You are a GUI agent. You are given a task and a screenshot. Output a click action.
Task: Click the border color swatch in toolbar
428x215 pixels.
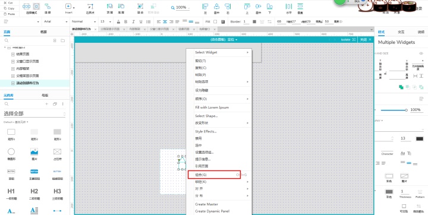pos(254,21)
